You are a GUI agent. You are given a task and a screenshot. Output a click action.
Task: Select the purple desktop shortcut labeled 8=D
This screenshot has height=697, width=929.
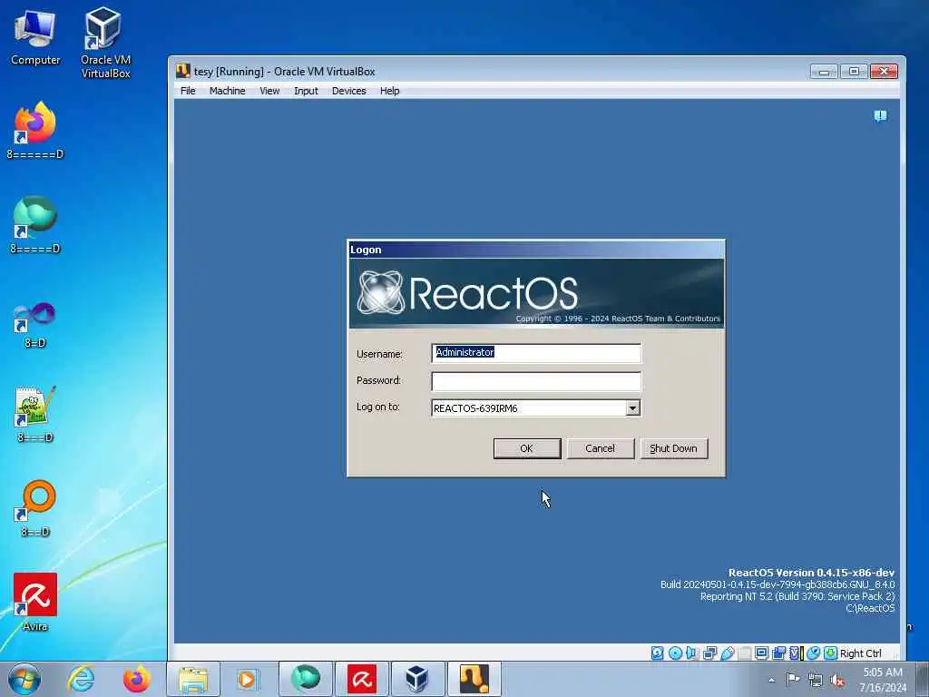(35, 325)
